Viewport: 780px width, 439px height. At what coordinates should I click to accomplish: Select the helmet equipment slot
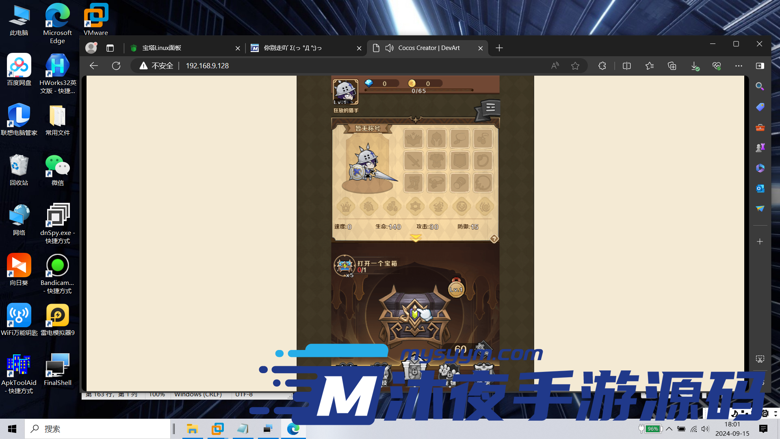coord(436,139)
